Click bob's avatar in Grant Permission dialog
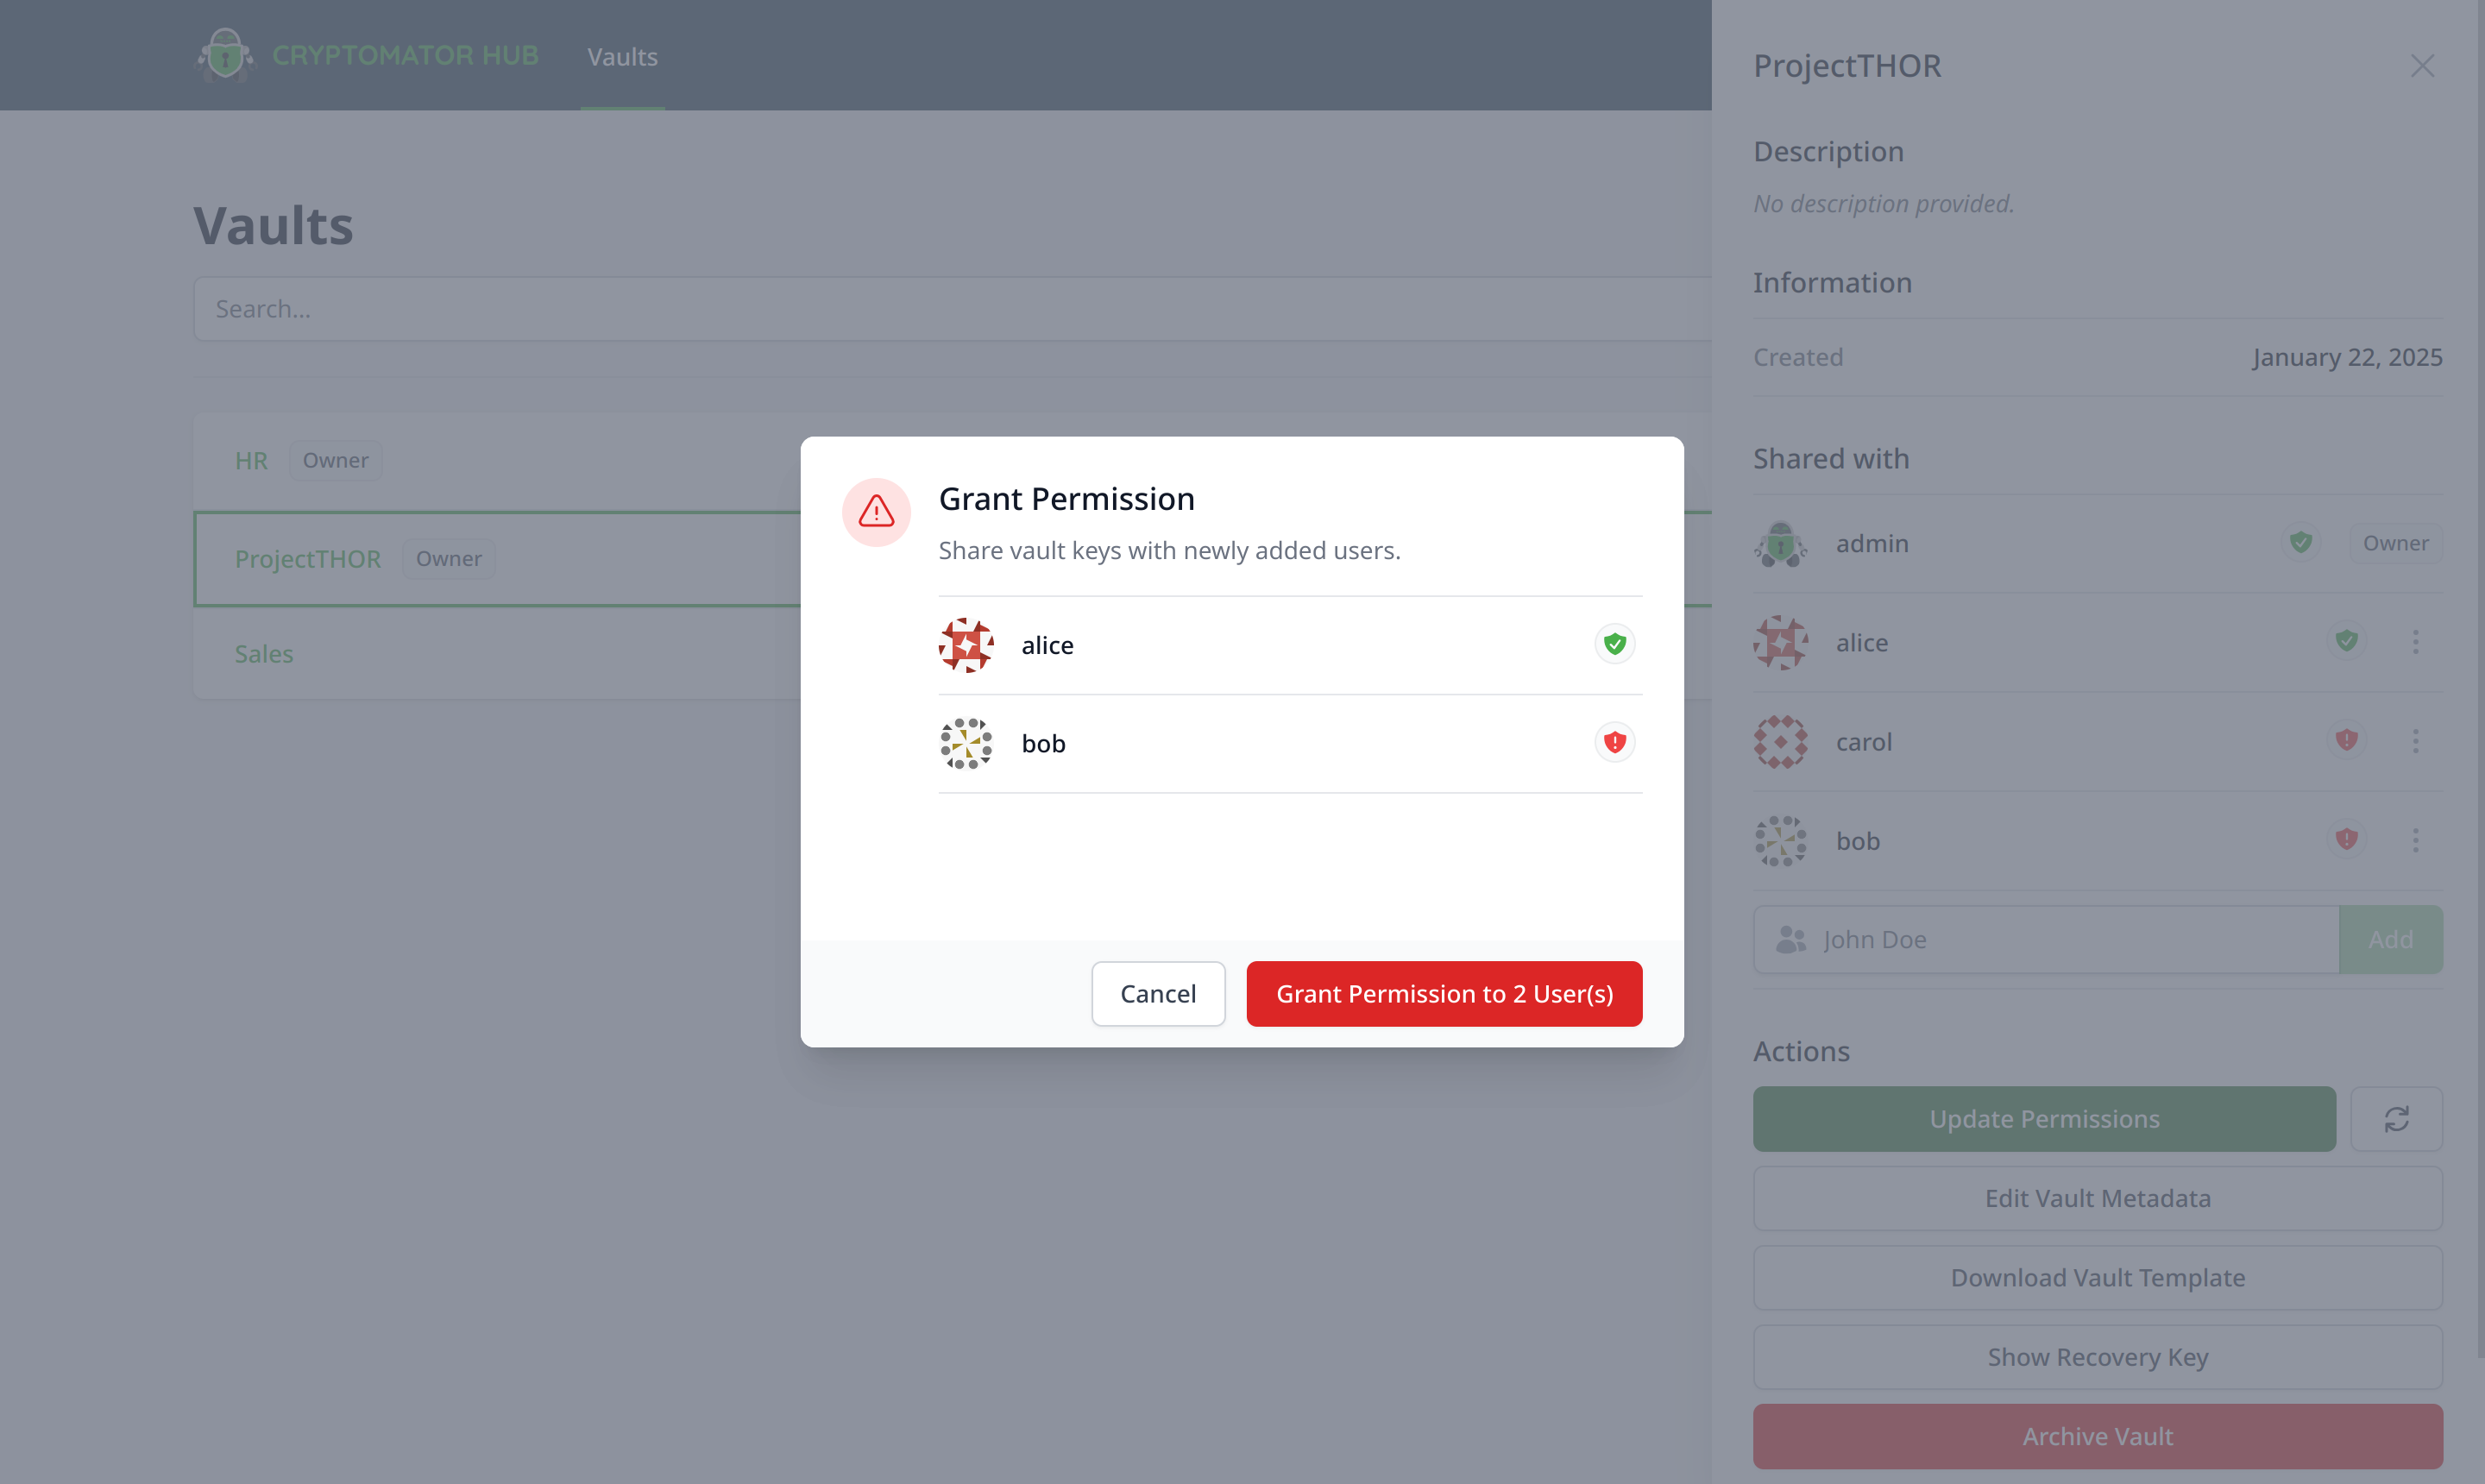The width and height of the screenshot is (2485, 1484). pos(966,743)
